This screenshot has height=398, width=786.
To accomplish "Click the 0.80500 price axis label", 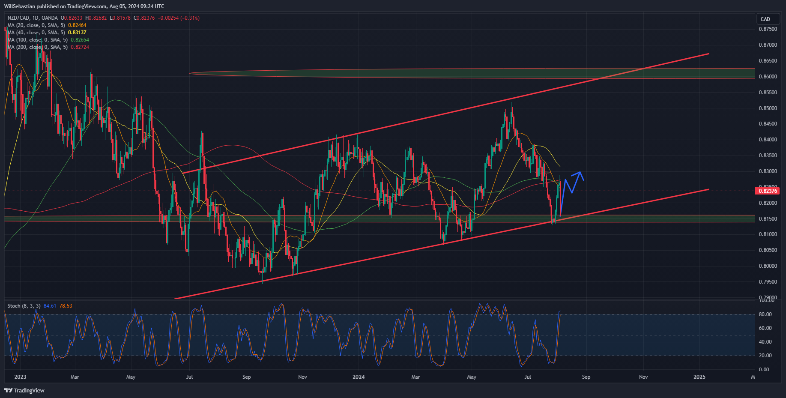I will [768, 250].
